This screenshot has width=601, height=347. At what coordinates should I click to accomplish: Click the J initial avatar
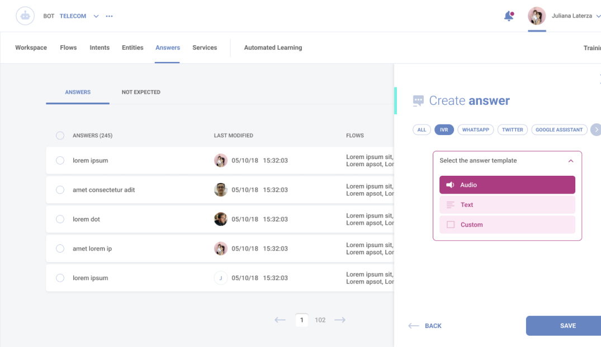point(221,278)
